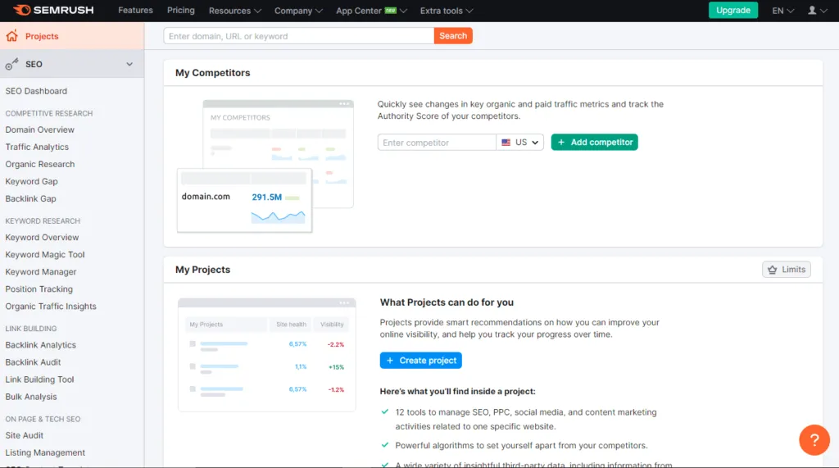Open Organic Traffic Insights
839x468 pixels.
point(51,307)
